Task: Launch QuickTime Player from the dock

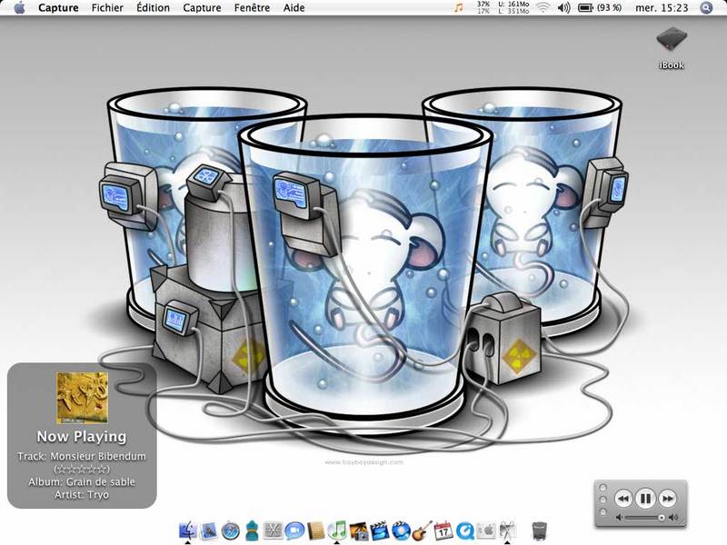Action: point(464,530)
